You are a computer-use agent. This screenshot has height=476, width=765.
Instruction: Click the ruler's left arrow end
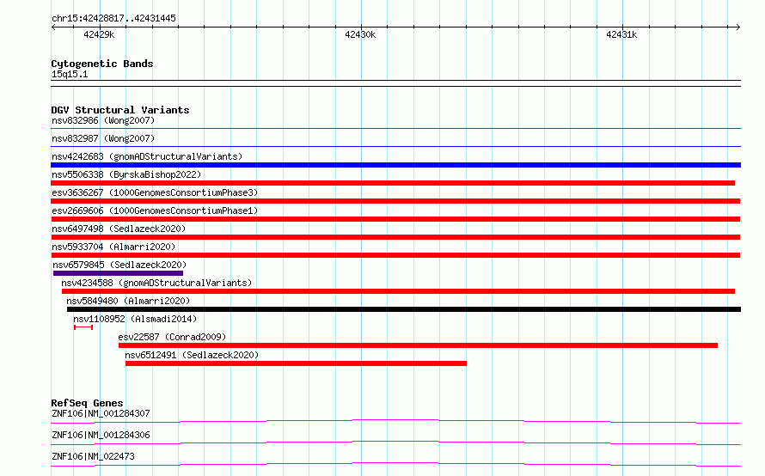tap(53, 27)
